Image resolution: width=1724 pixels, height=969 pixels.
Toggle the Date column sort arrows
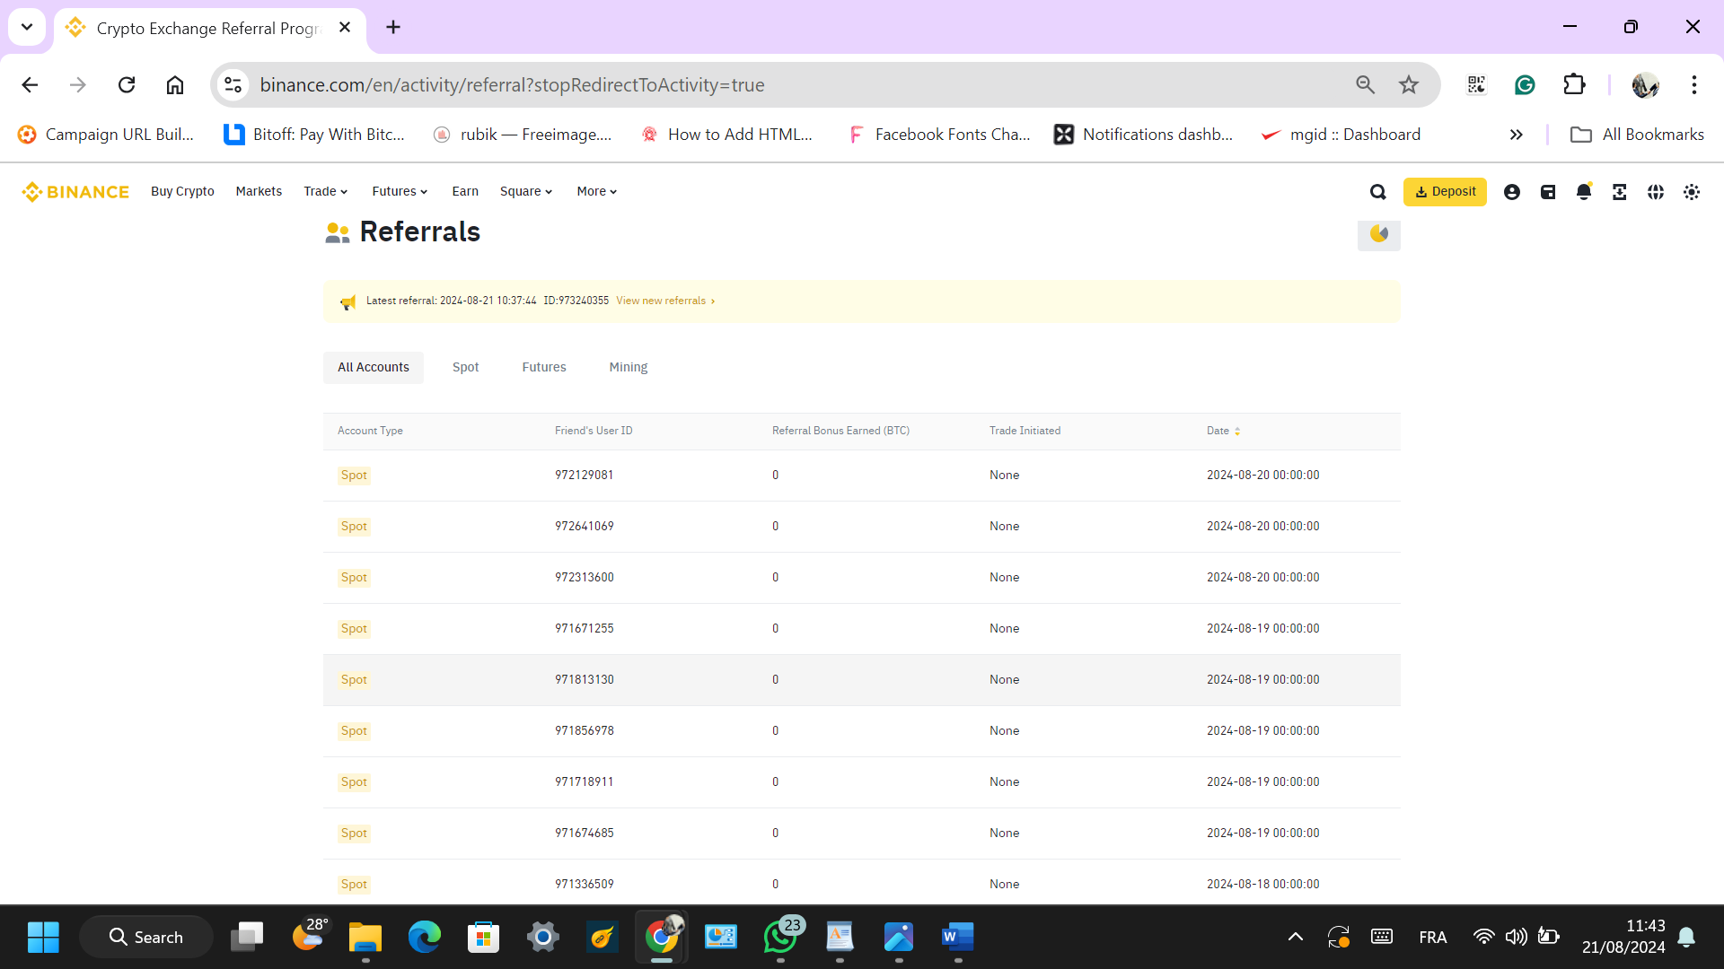(1237, 432)
